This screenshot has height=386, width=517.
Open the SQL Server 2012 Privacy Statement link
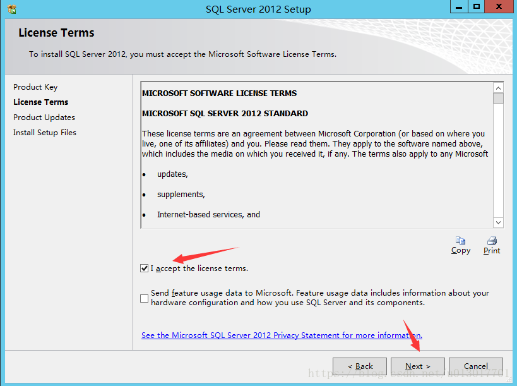coord(282,335)
